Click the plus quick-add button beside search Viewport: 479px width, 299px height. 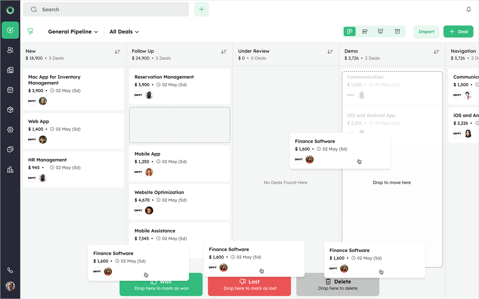(201, 10)
